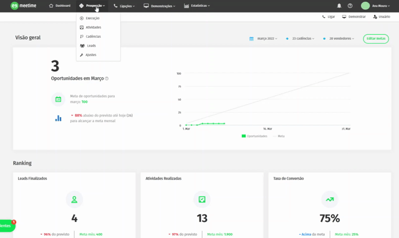Click the Taxa de Conversão trend icon
The height and width of the screenshot is (238, 399).
[330, 199]
